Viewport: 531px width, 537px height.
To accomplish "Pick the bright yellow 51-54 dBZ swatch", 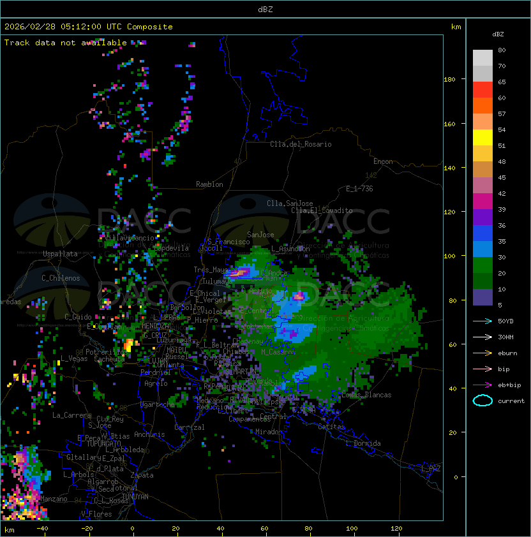I will (x=482, y=138).
